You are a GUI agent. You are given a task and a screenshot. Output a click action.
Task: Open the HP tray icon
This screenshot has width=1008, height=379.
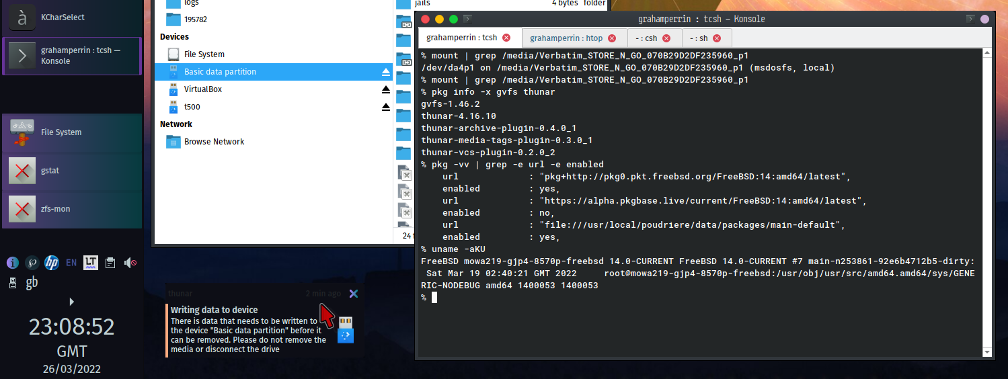click(x=52, y=263)
